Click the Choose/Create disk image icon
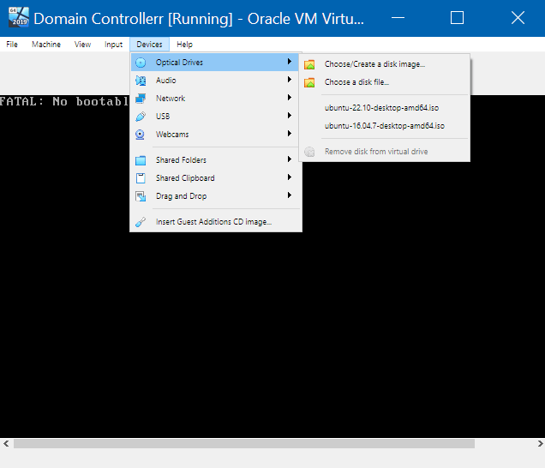The height and width of the screenshot is (468, 545). point(309,64)
